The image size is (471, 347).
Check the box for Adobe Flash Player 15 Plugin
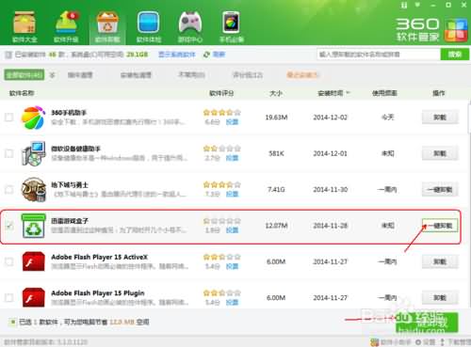[9, 297]
